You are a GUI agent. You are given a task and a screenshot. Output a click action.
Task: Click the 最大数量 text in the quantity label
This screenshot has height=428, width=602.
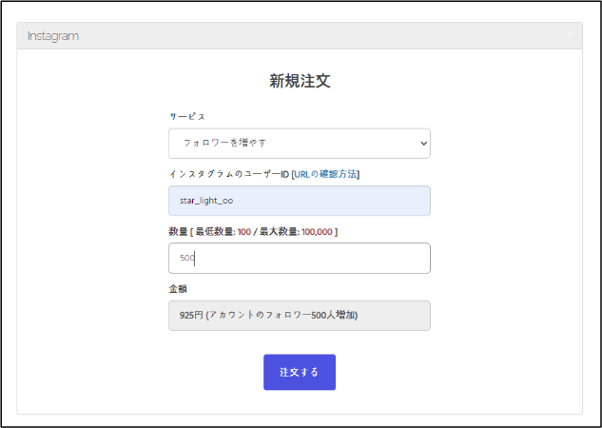(x=279, y=232)
